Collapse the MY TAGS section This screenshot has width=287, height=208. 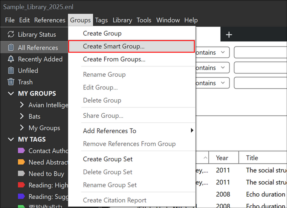coord(11,139)
